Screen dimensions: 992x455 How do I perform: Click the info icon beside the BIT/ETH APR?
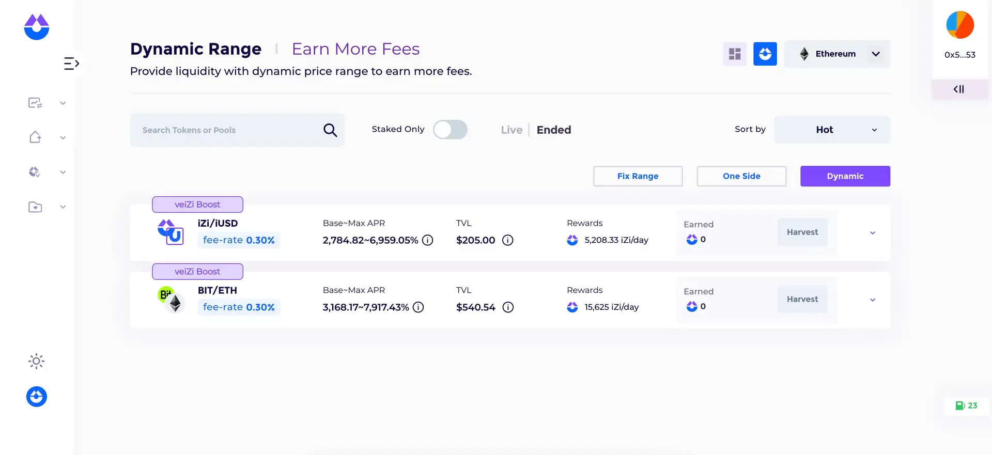(x=419, y=307)
